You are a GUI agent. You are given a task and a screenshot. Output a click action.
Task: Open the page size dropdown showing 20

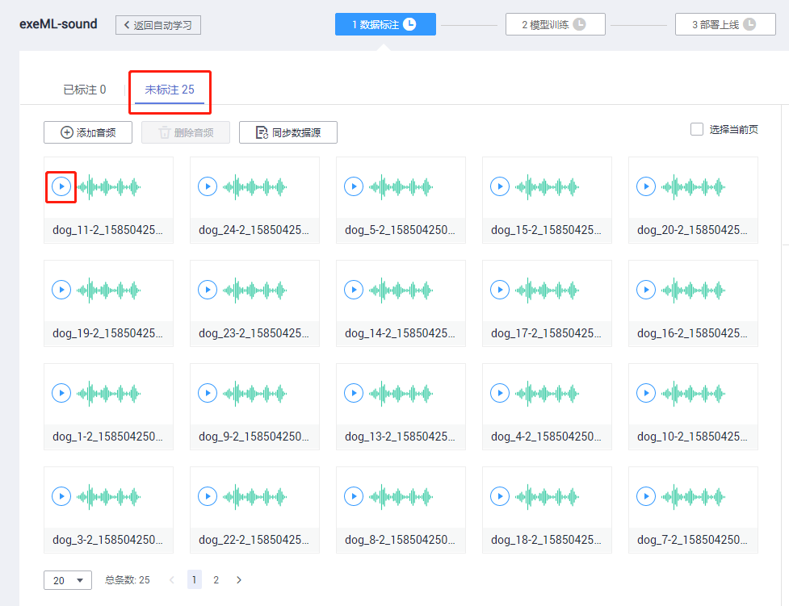click(x=67, y=580)
